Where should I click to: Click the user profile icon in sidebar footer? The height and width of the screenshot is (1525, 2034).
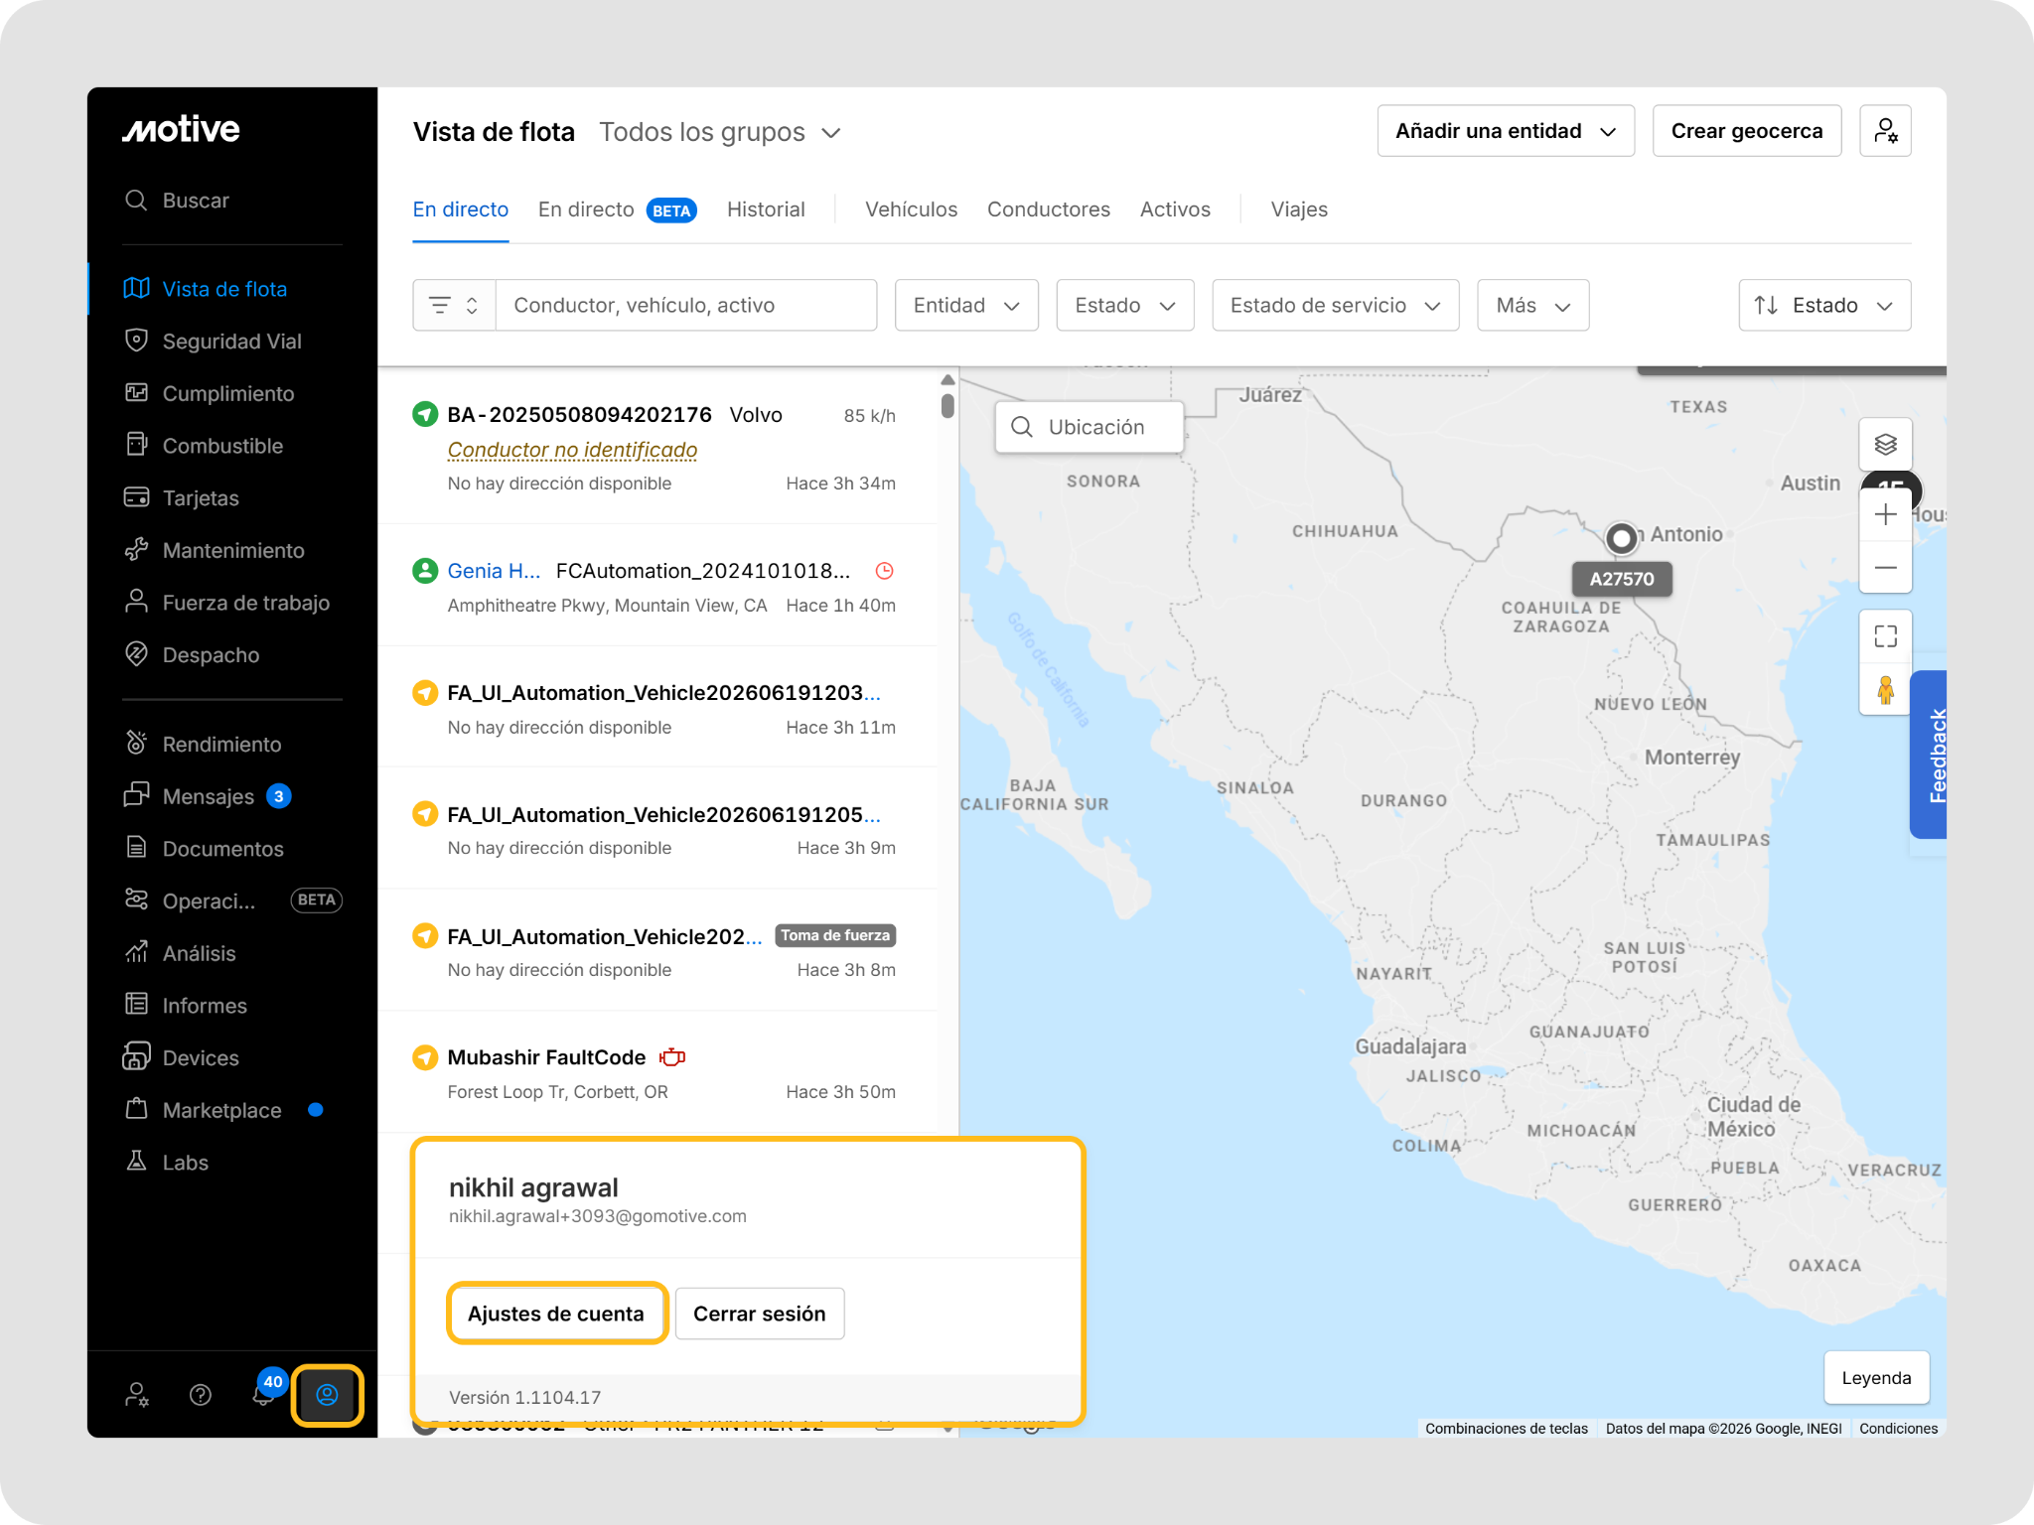click(327, 1395)
